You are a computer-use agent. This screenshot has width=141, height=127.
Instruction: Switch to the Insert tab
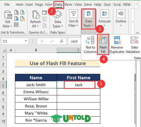tap(29, 4)
